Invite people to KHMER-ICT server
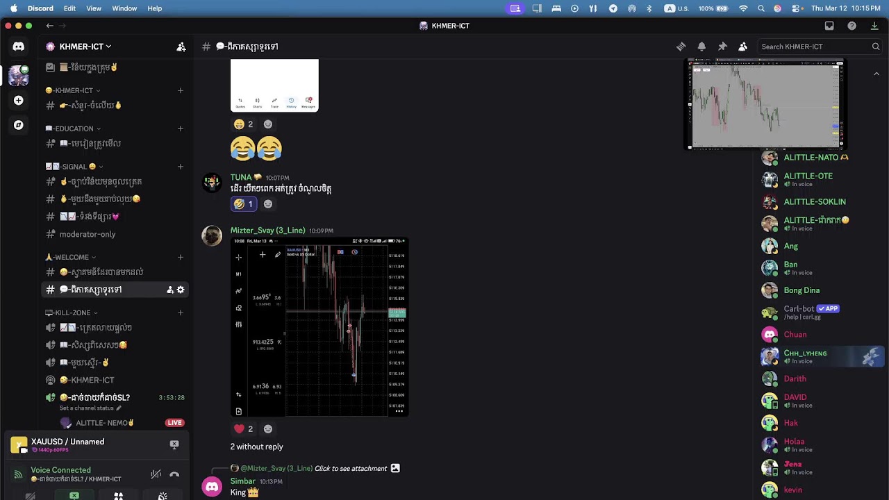Viewport: 889px width, 500px height. click(181, 47)
